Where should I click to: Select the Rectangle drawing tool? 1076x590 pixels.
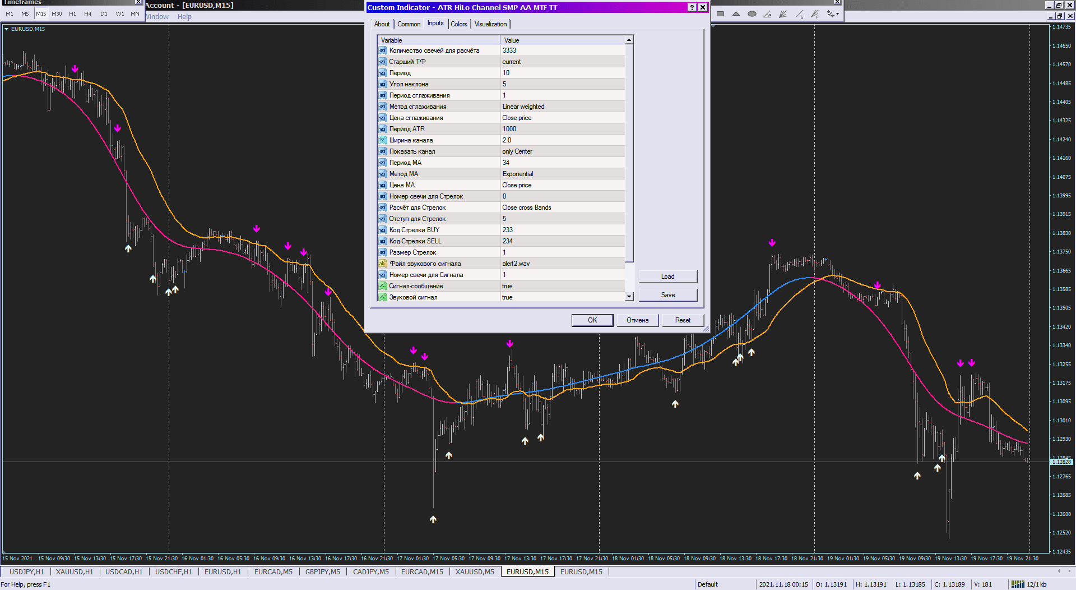[721, 14]
